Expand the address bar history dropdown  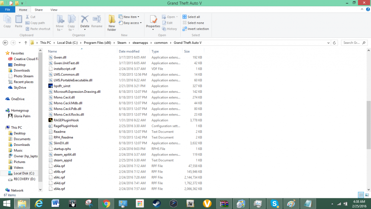(328, 43)
